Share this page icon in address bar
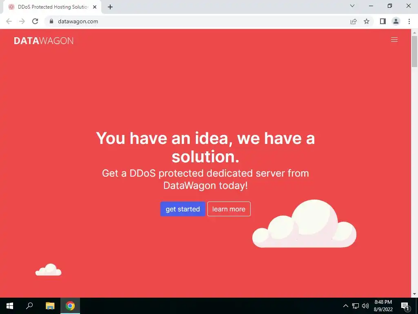 click(x=354, y=21)
